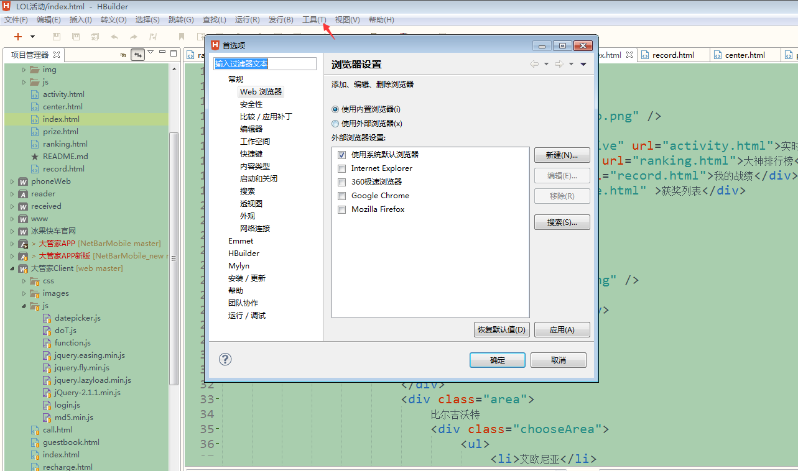The width and height of the screenshot is (798, 471).
Task: Select 安全性 in preferences tree
Action: [251, 104]
